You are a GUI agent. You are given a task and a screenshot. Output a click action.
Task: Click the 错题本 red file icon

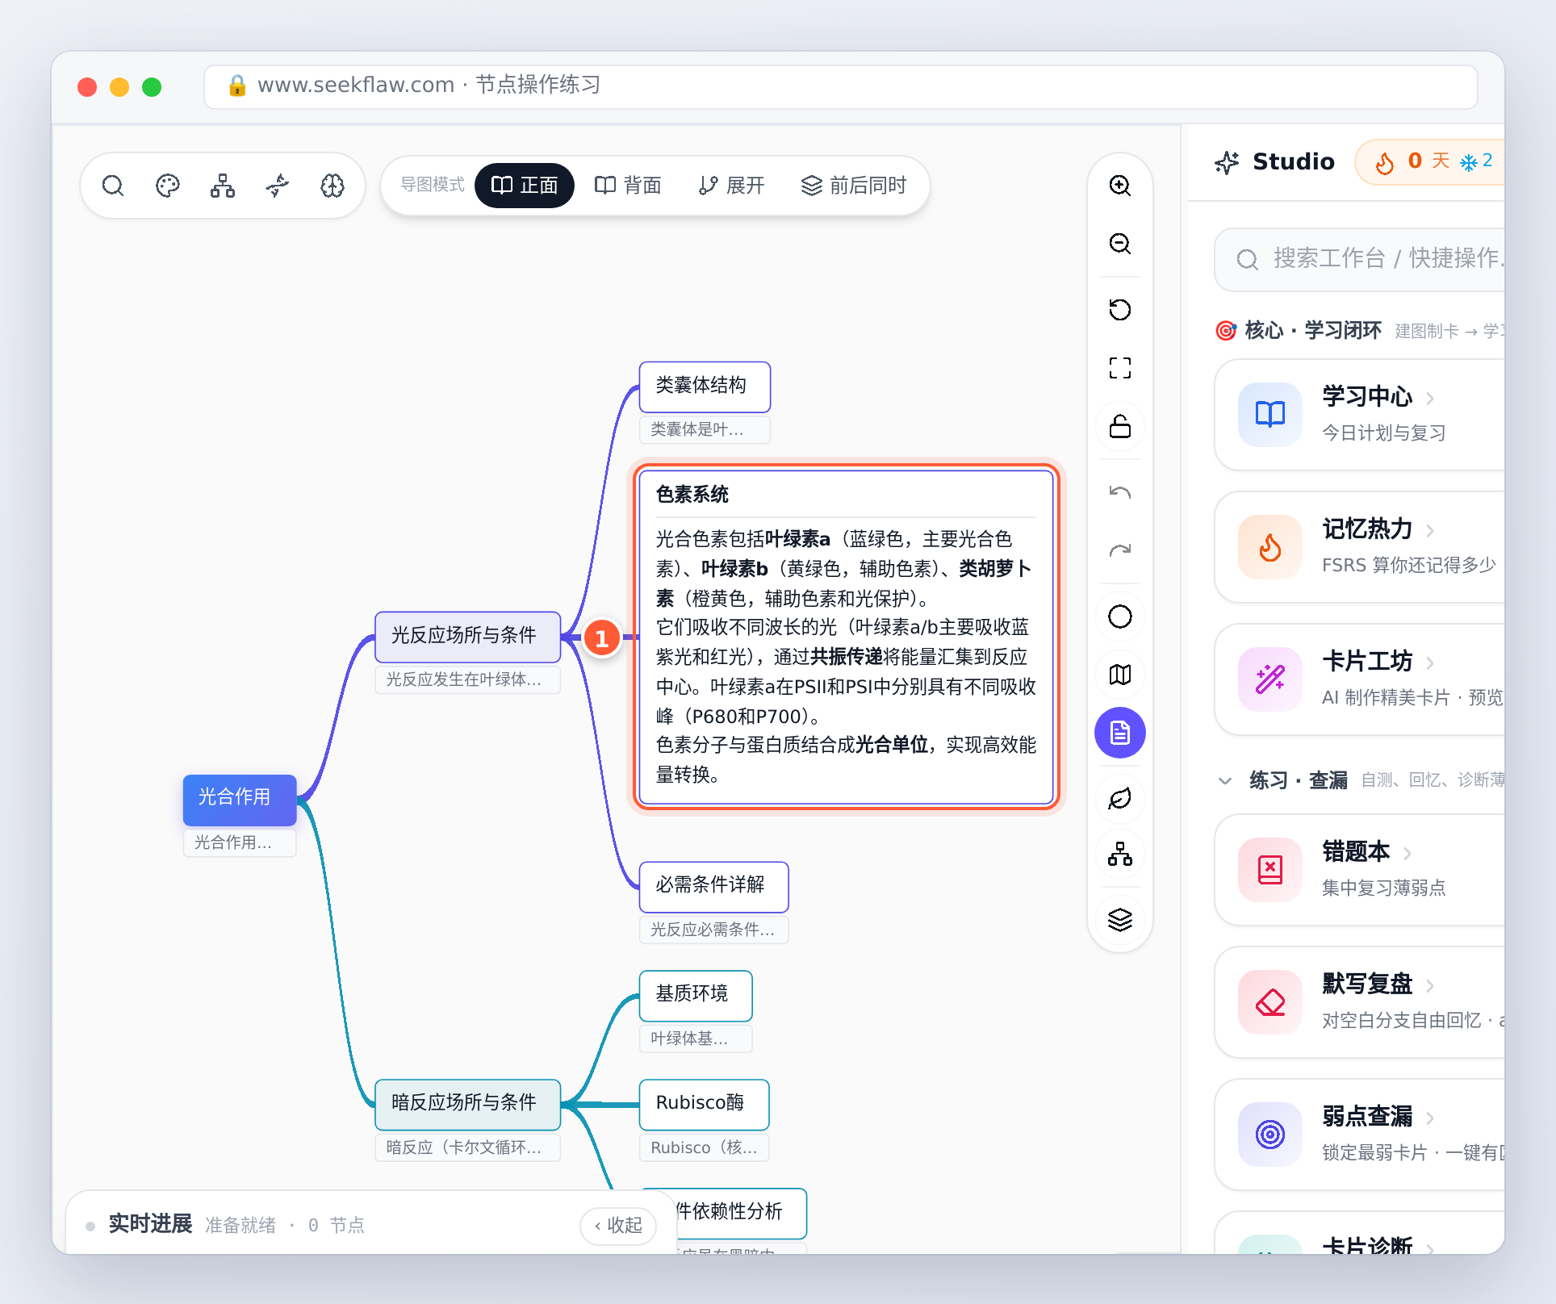point(1270,870)
